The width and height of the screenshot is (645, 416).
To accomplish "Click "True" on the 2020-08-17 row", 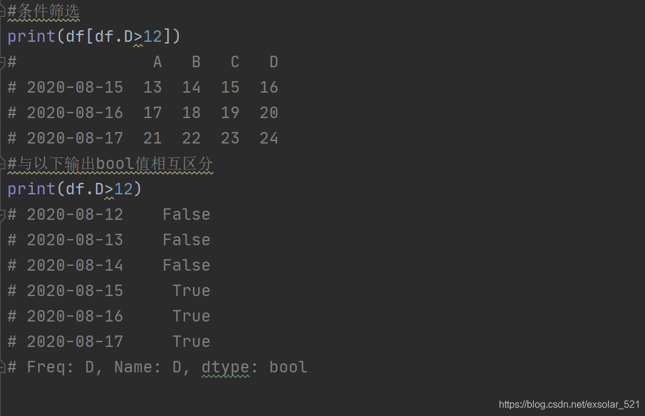I will pos(192,342).
